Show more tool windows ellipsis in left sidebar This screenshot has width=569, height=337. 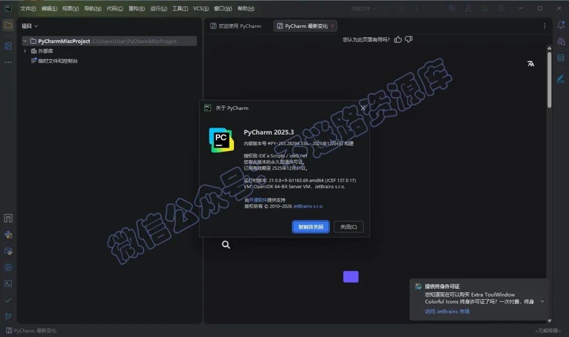pos(8,62)
